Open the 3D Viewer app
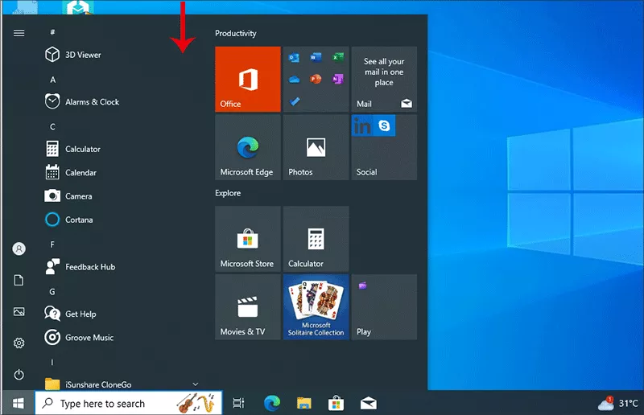The height and width of the screenshot is (415, 644). pyautogui.click(x=73, y=55)
